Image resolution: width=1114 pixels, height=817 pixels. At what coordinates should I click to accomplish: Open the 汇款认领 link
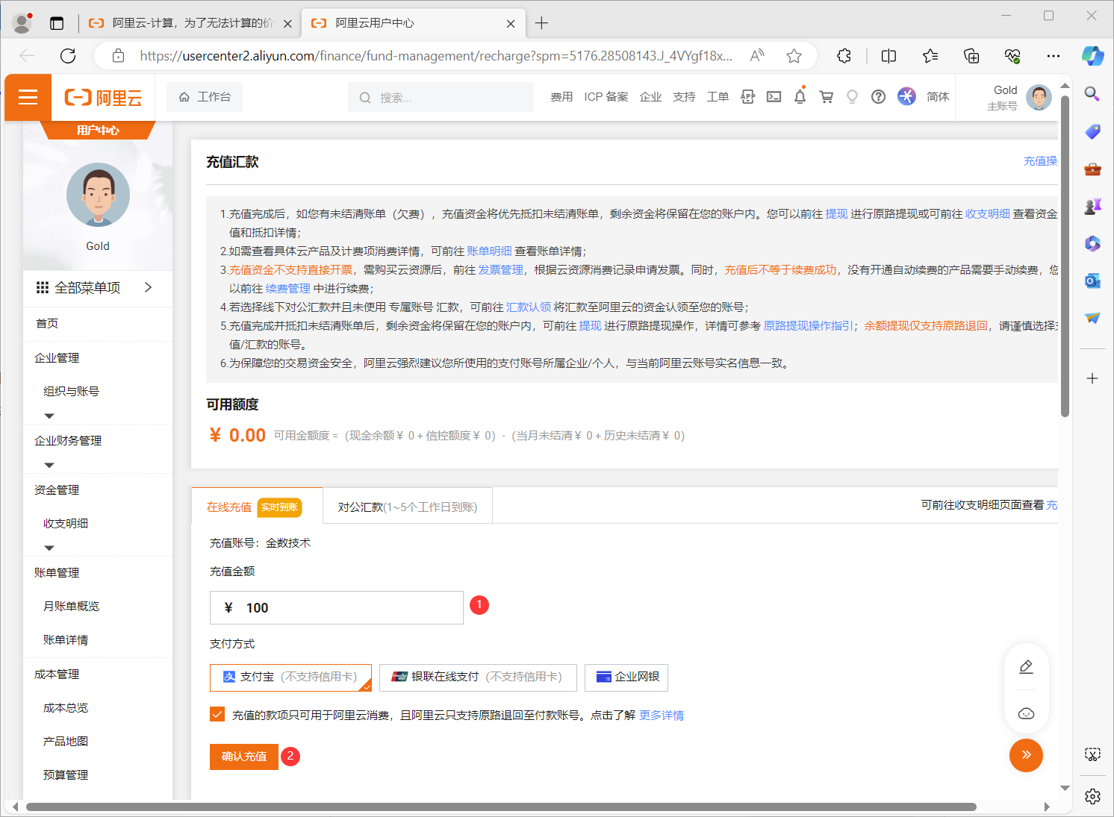529,307
